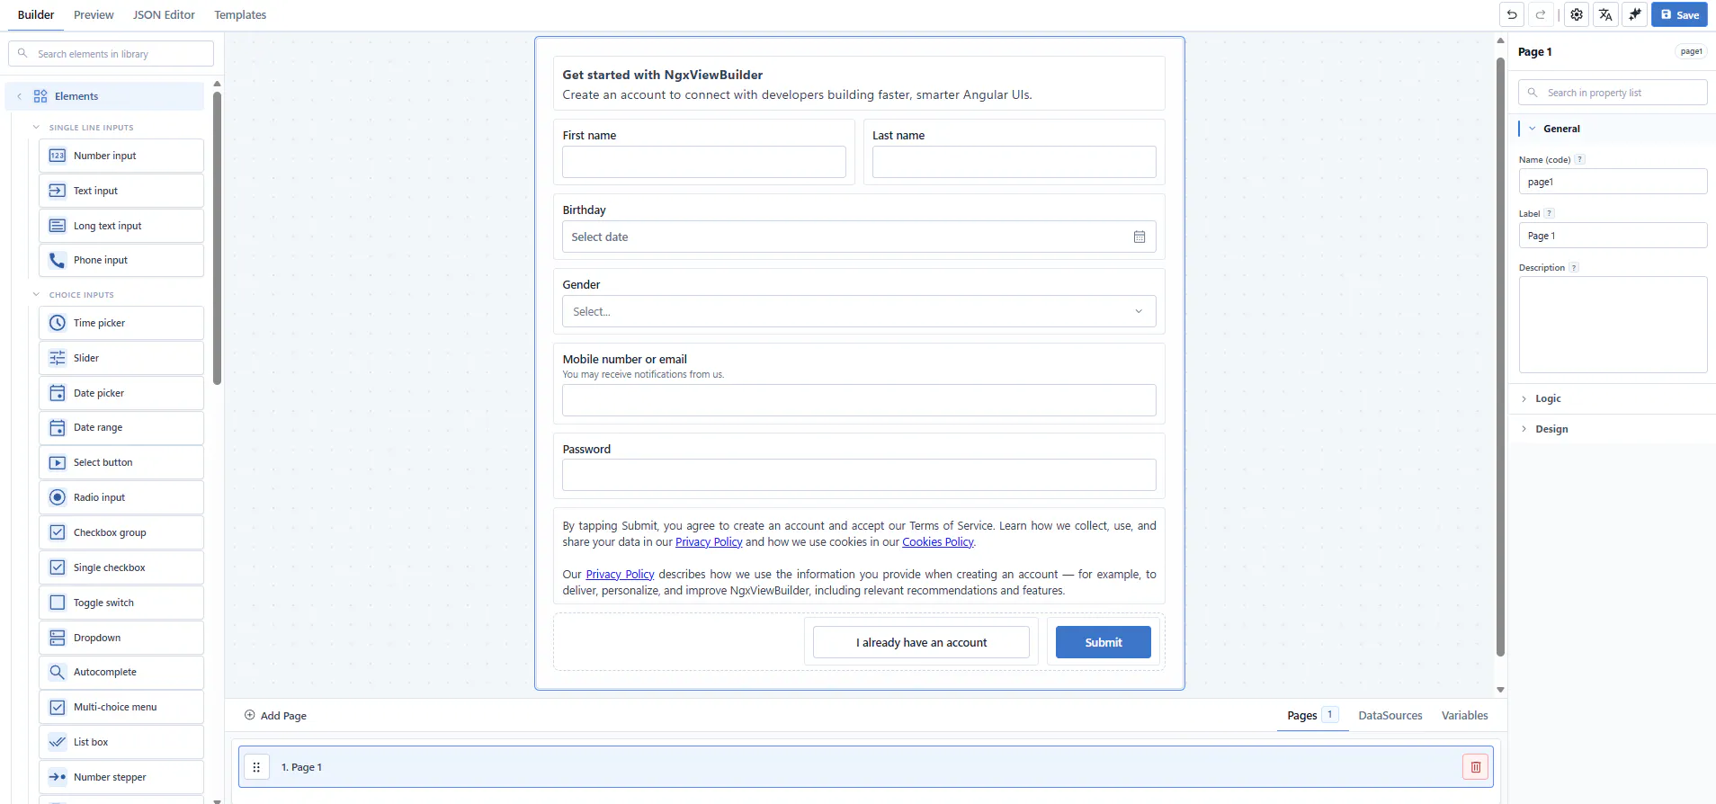Click Mobile number or email field
The height and width of the screenshot is (804, 1716).
(x=859, y=400)
